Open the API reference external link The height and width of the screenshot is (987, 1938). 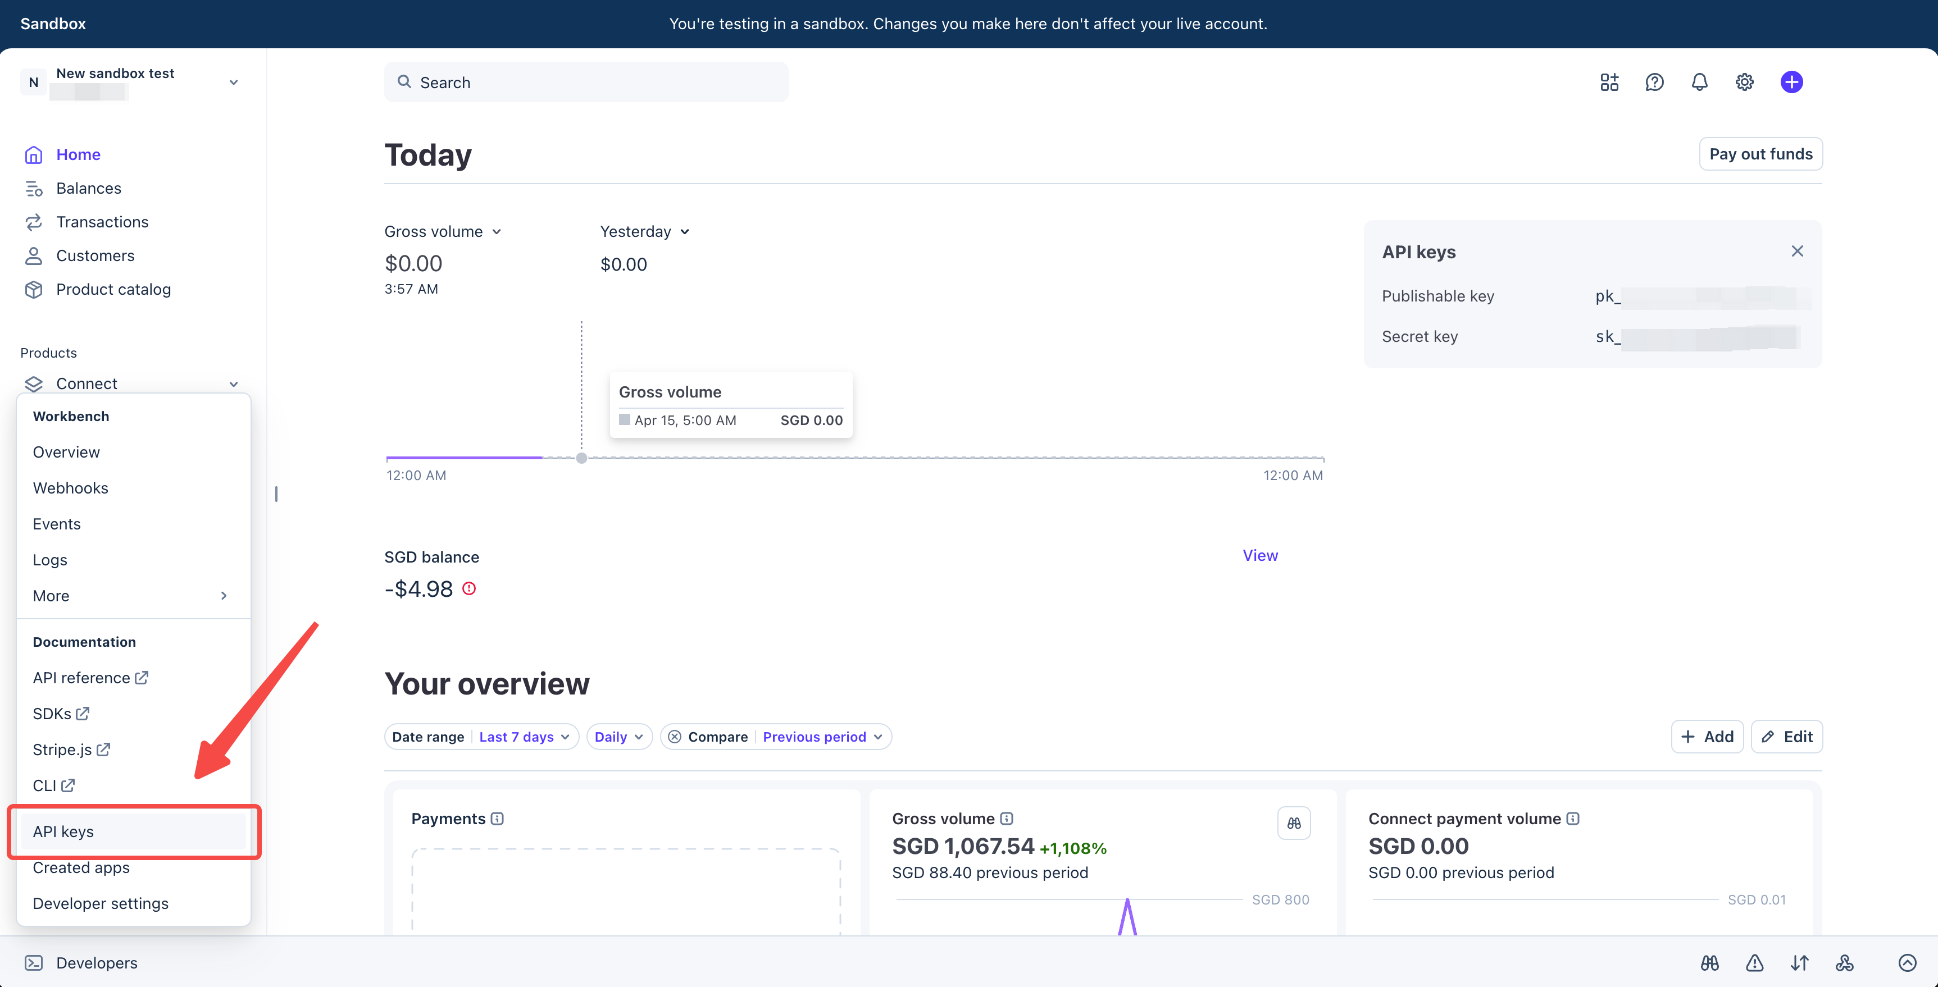[x=90, y=678]
